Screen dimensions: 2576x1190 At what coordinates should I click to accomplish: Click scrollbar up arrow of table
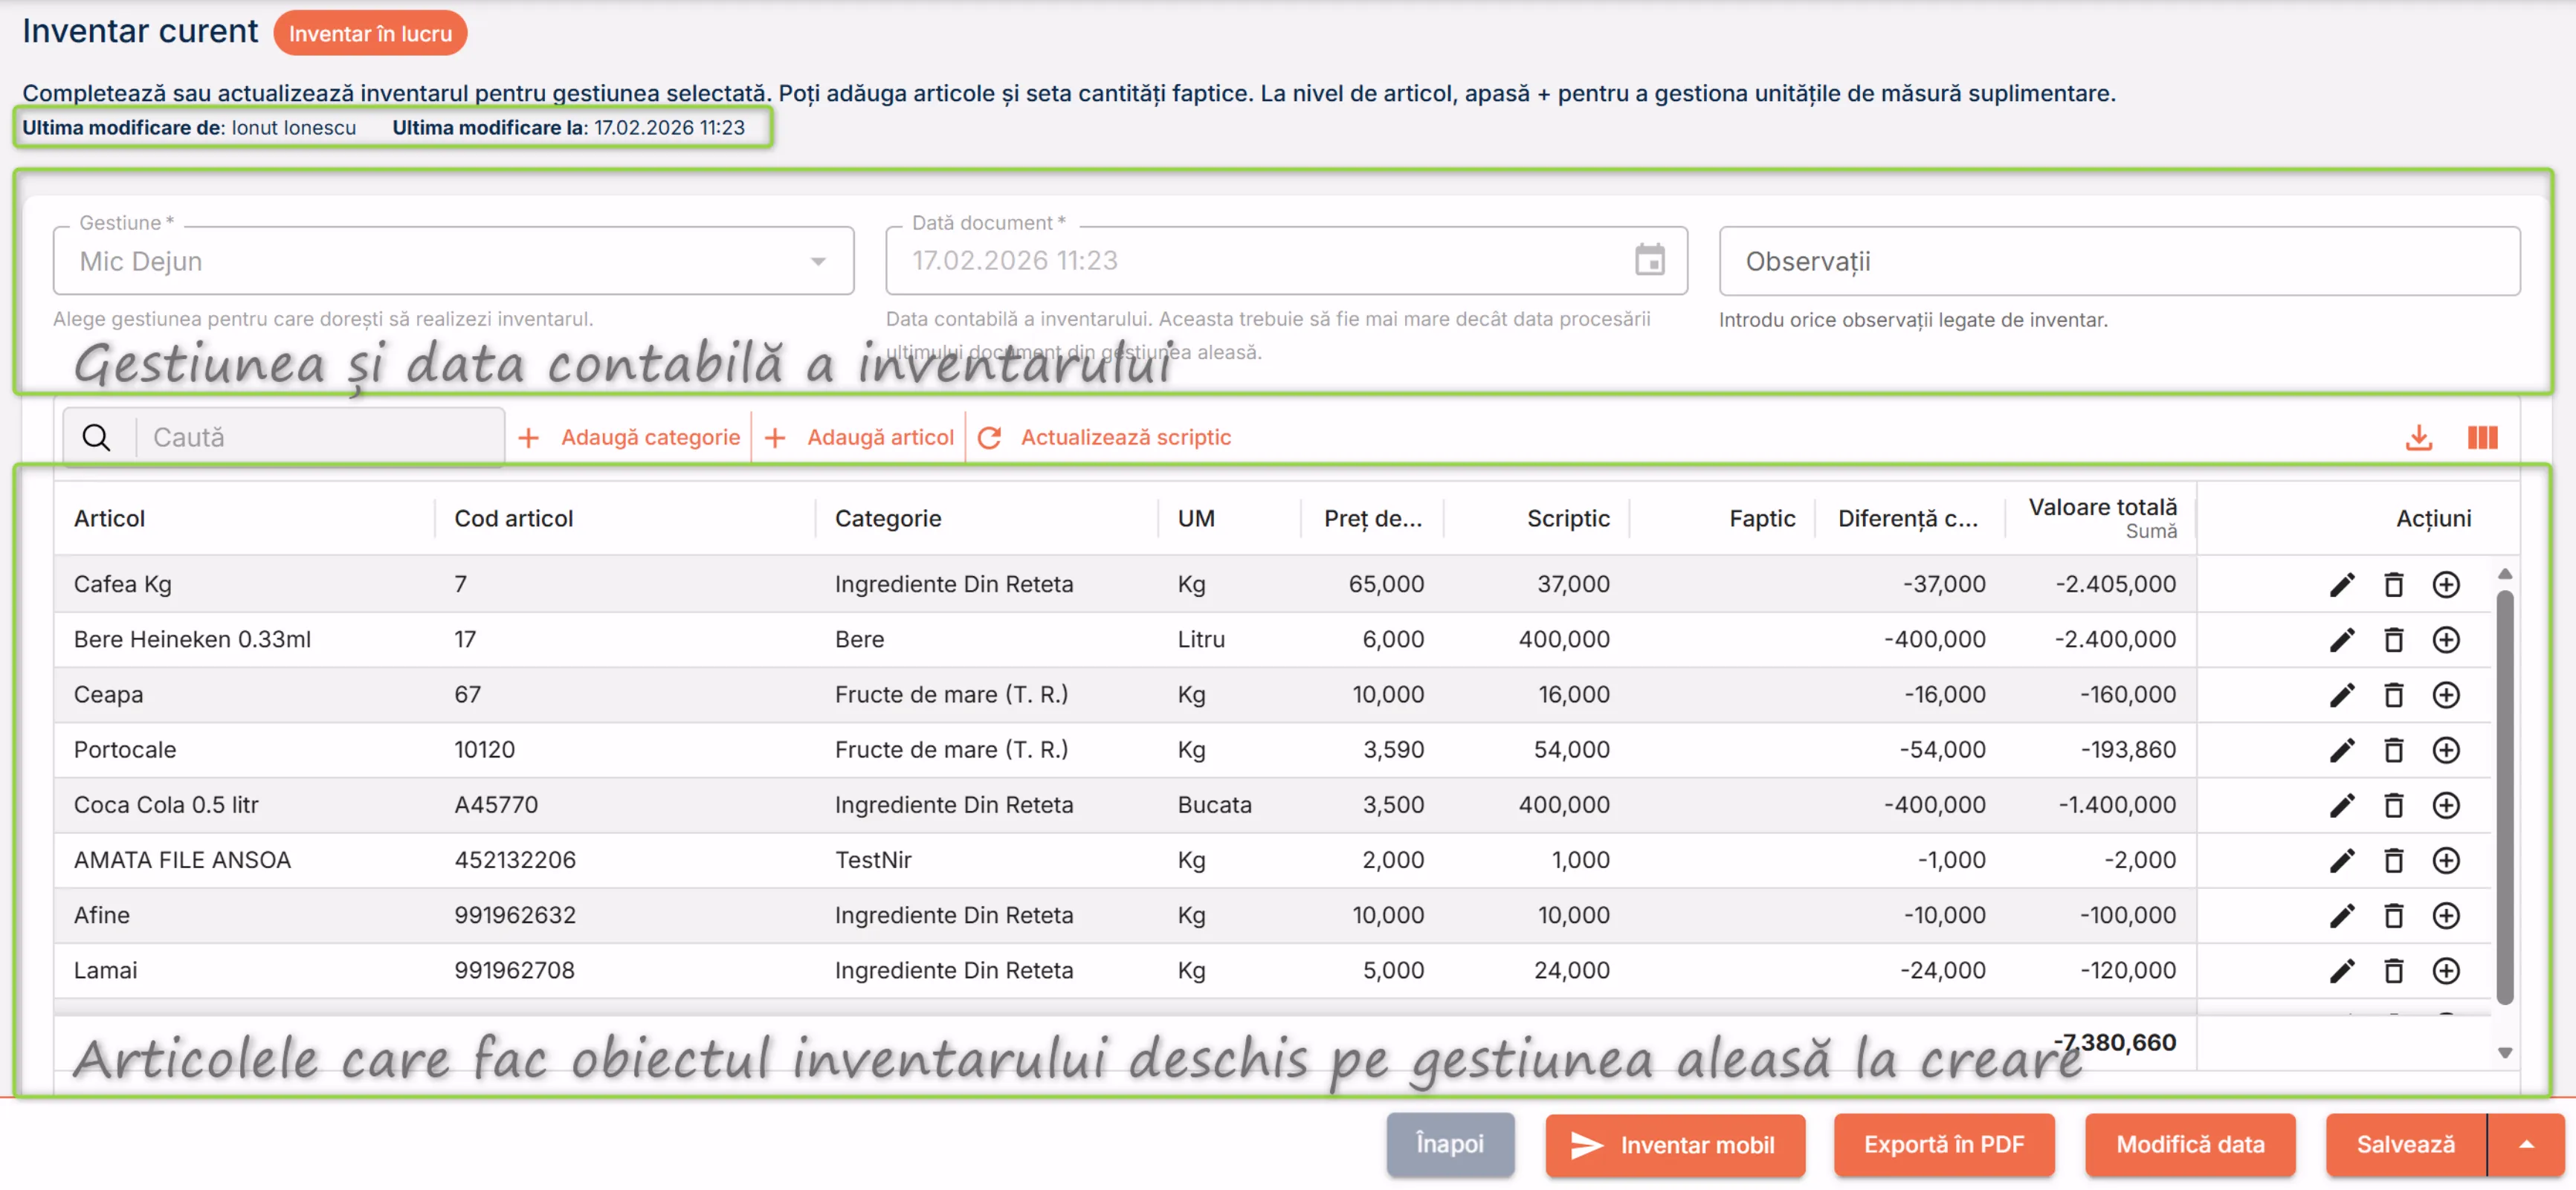tap(2505, 574)
